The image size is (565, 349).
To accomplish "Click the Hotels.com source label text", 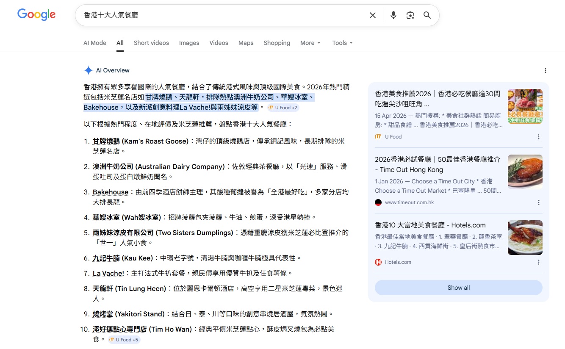I will pyautogui.click(x=398, y=262).
